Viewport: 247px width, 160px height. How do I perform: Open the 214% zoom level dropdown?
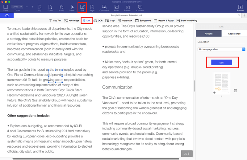pyautogui.click(x=17, y=7)
